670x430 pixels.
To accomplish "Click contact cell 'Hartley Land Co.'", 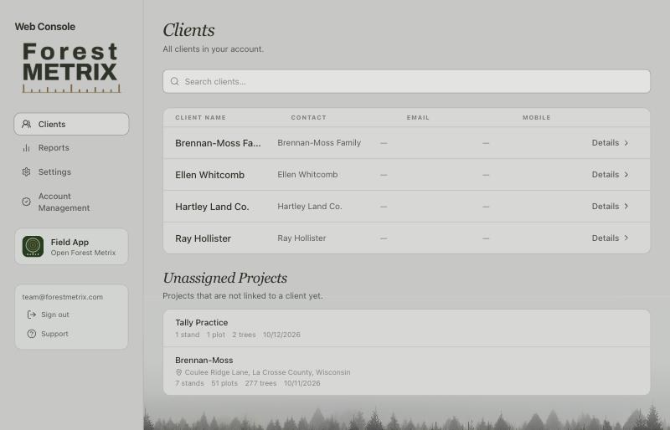I will click(309, 206).
